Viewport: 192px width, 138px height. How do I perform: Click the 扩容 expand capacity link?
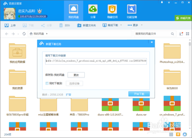point(68,94)
